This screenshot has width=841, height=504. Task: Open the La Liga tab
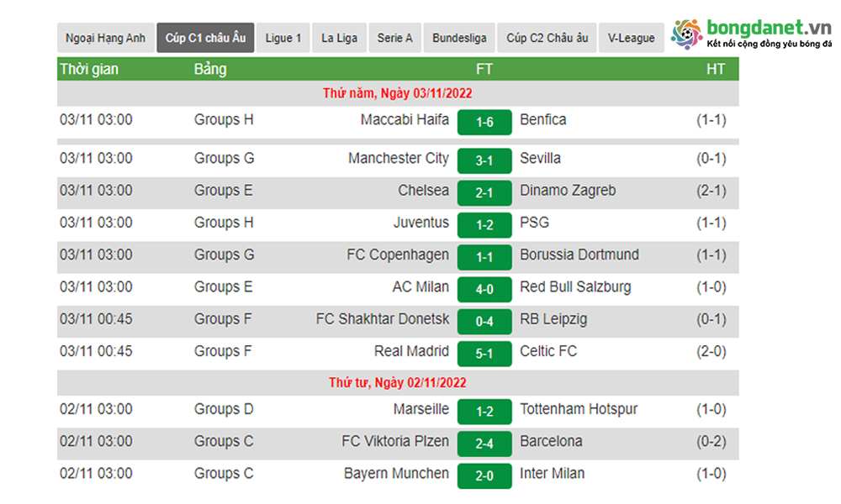tap(339, 38)
